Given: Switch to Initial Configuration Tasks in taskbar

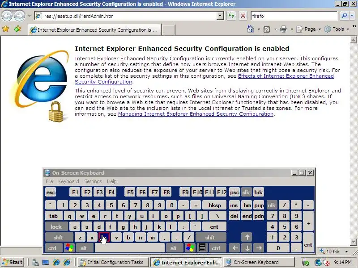Looking at the screenshot, I should [113, 262].
